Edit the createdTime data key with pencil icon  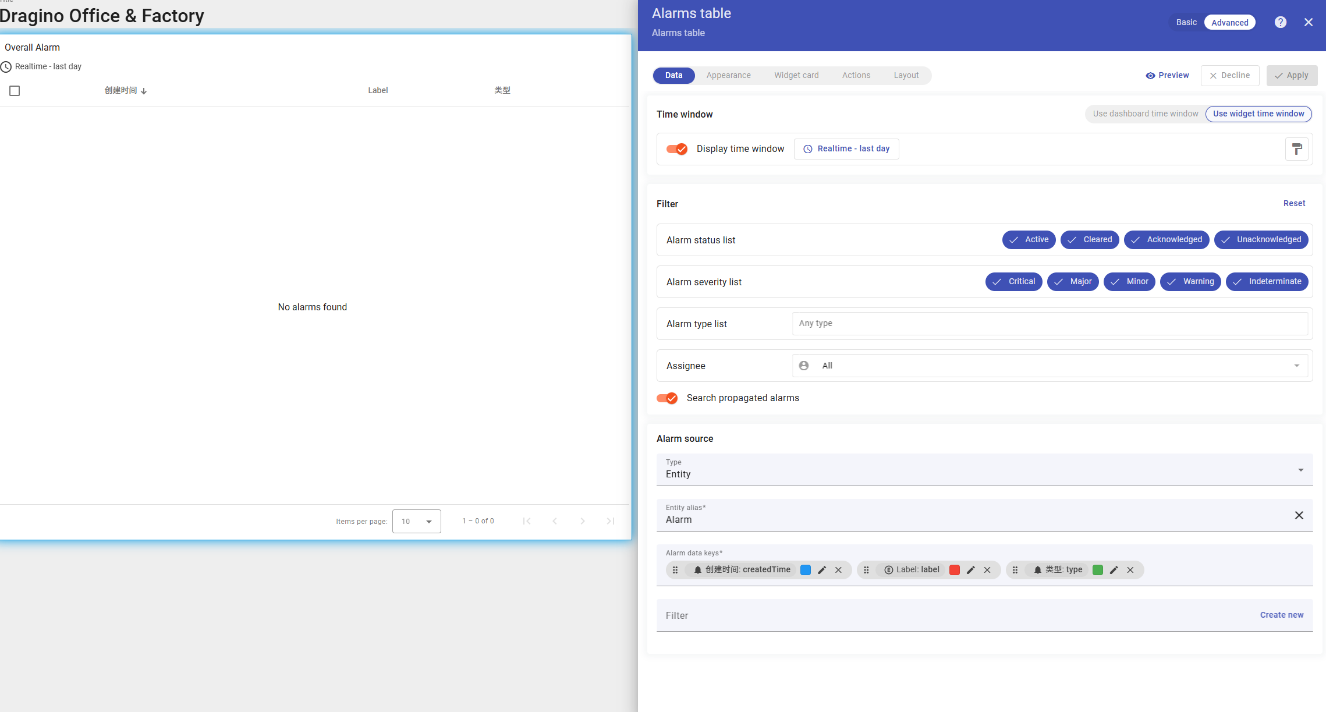click(x=822, y=570)
